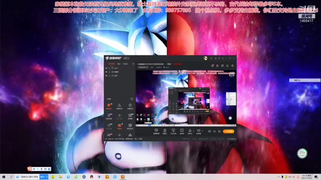This screenshot has width=321, height=180.
Task: Open the speaker dropdown arrow
Action: pos(202,131)
